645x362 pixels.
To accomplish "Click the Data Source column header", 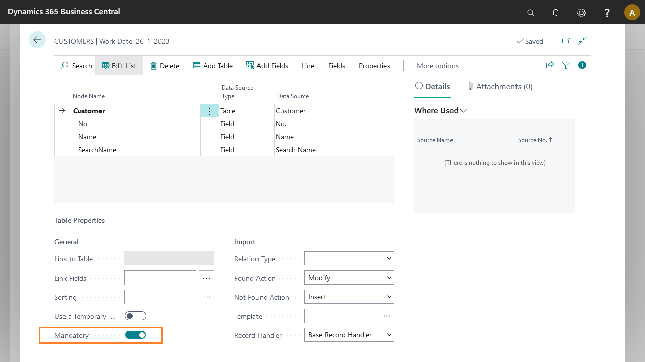I will tap(293, 96).
